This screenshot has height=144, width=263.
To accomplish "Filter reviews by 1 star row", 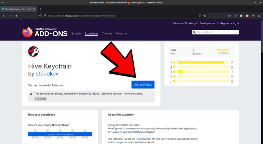I will point(202,81).
